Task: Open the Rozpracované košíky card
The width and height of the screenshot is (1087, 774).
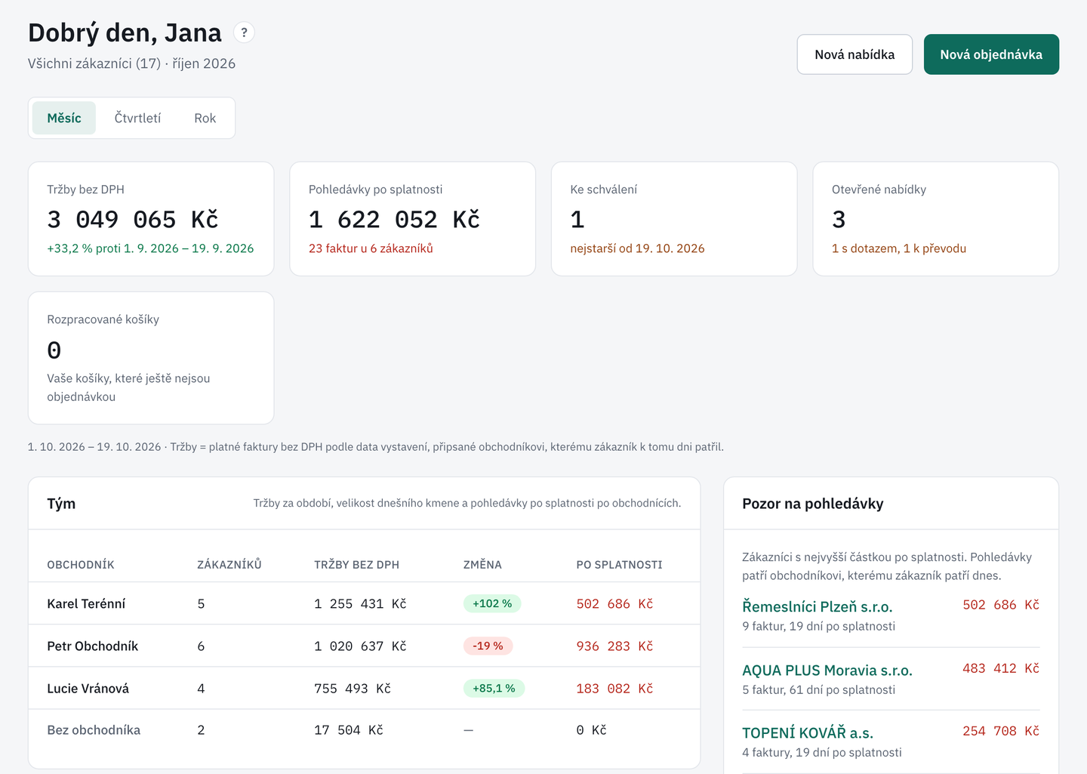Action: click(151, 358)
